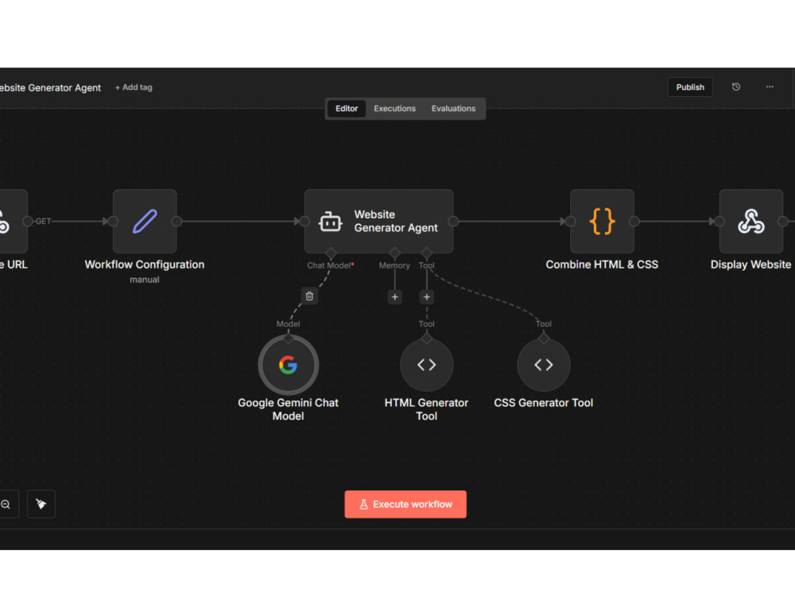Switch to the Executions tab
Screen dimensions: 795x596
(x=394, y=108)
